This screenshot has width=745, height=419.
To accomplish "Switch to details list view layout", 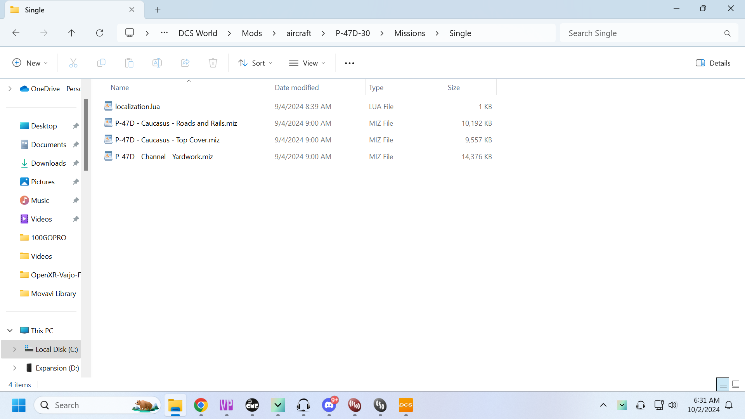I will click(x=723, y=384).
